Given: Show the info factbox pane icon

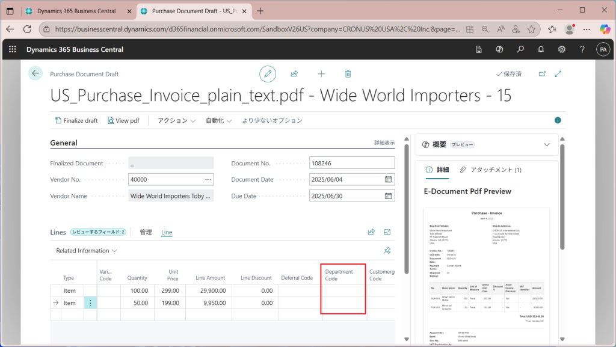Looking at the screenshot, I should coord(558,120).
